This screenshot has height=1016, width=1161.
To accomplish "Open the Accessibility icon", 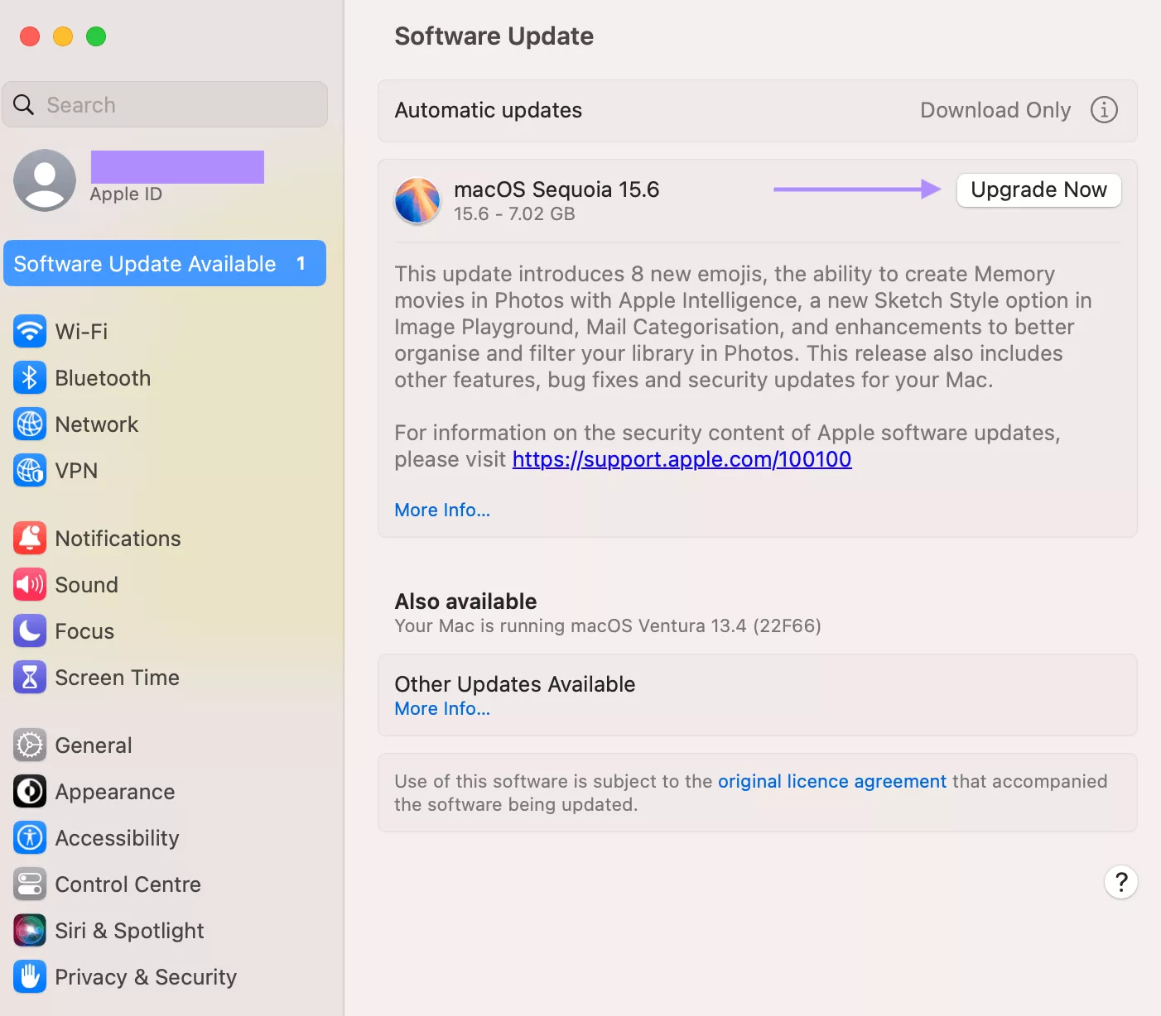I will [x=30, y=838].
